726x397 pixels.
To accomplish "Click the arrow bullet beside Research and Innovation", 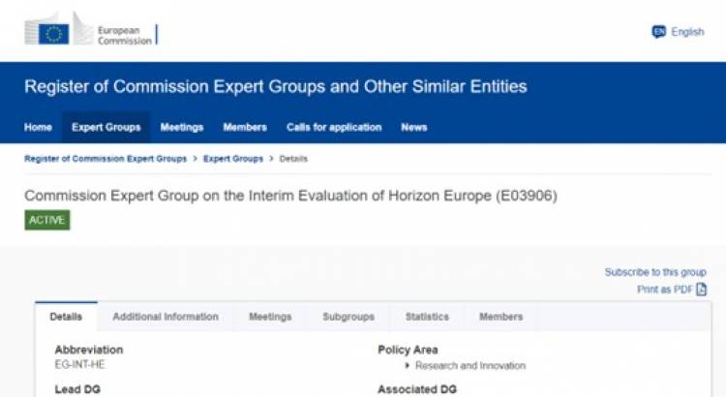I will tap(407, 365).
